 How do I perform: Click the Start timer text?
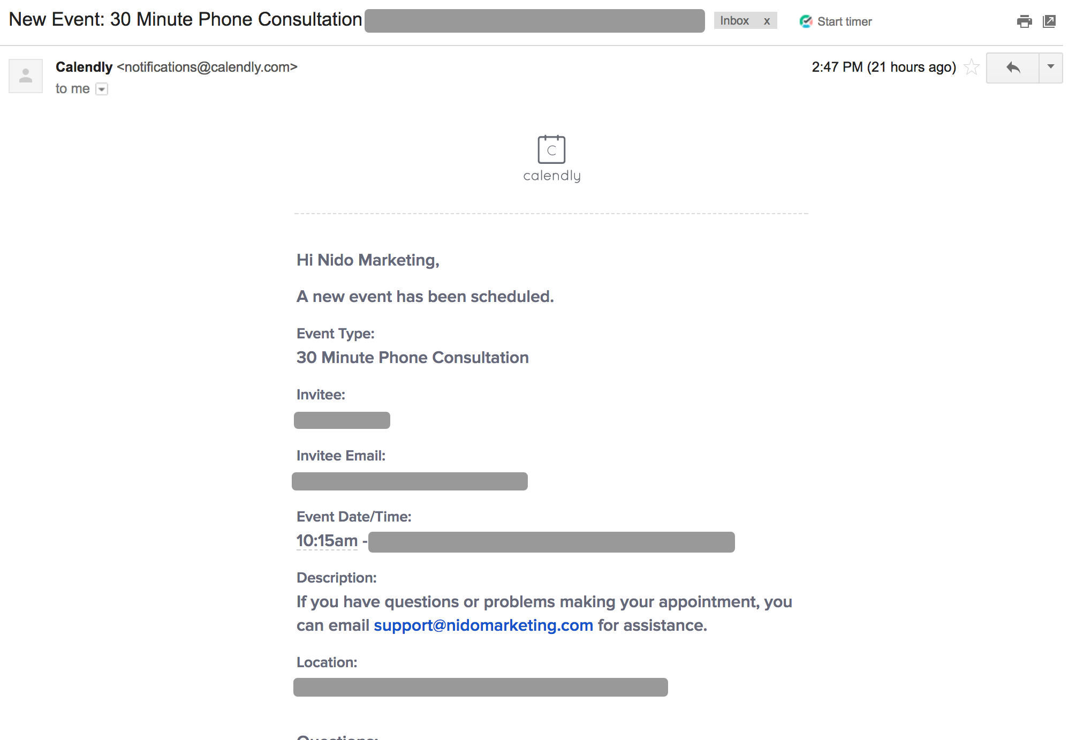point(844,22)
